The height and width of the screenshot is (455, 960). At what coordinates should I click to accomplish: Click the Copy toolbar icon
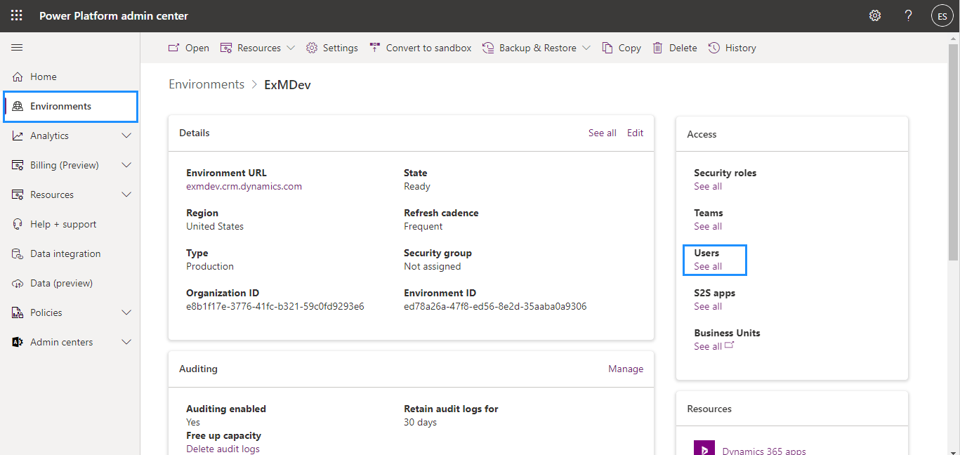pos(607,48)
